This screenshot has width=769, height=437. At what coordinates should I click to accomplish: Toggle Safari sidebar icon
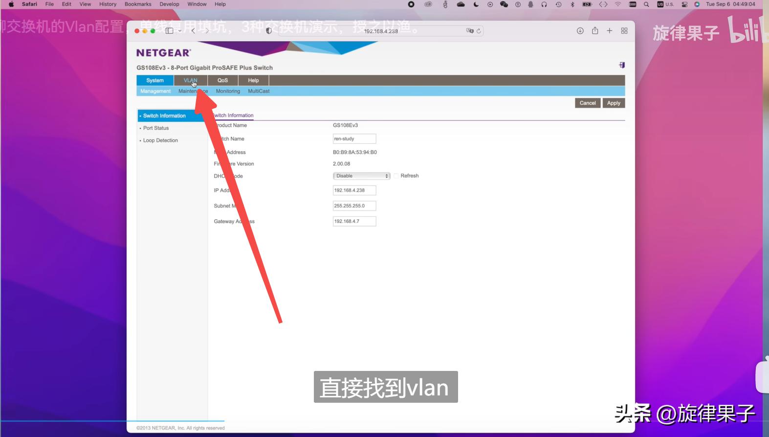tap(169, 31)
